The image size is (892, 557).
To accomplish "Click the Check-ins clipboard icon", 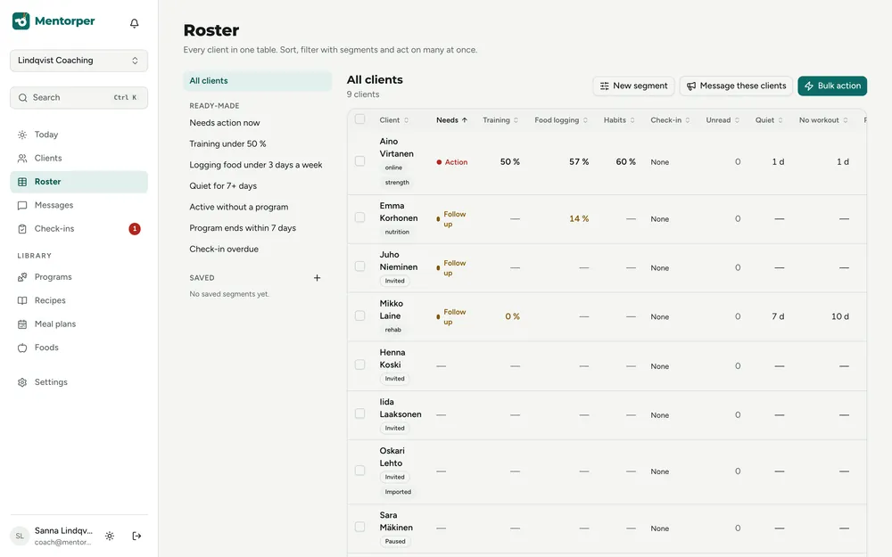I will pos(22,229).
